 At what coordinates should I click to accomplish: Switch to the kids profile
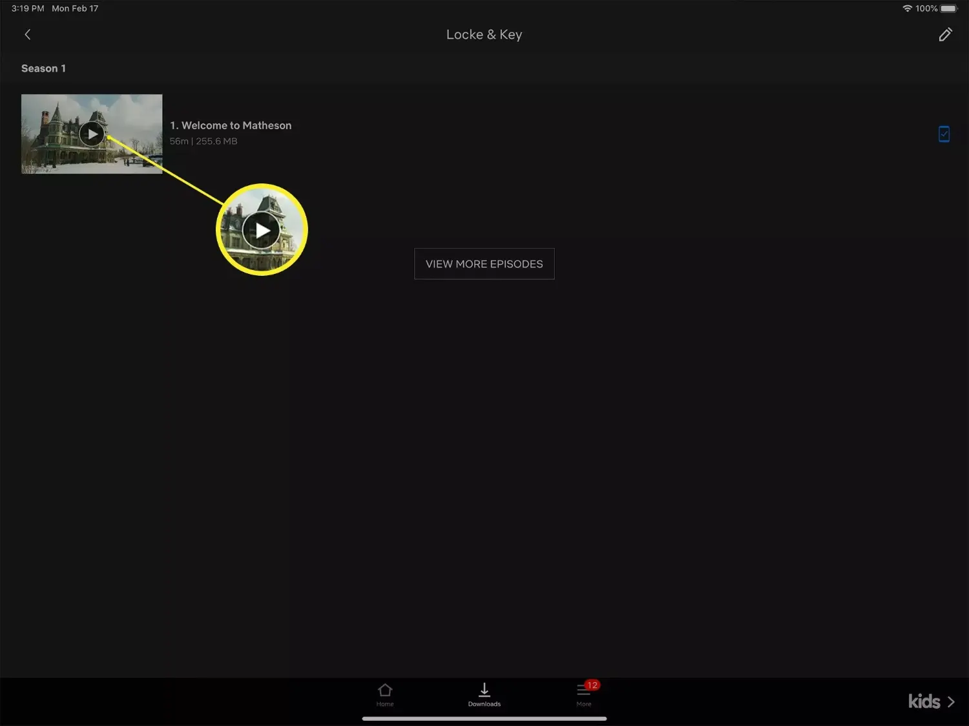point(931,701)
